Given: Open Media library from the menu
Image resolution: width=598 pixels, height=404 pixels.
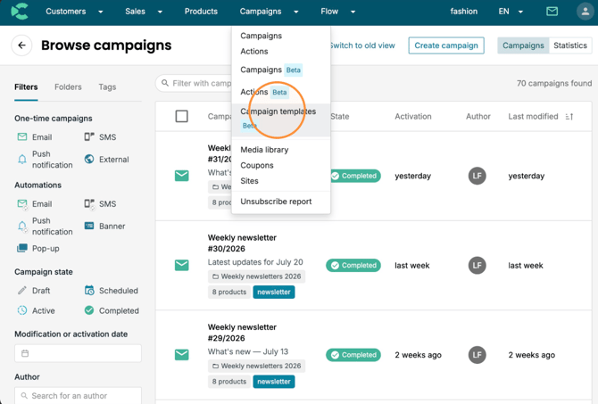Looking at the screenshot, I should click(x=264, y=150).
